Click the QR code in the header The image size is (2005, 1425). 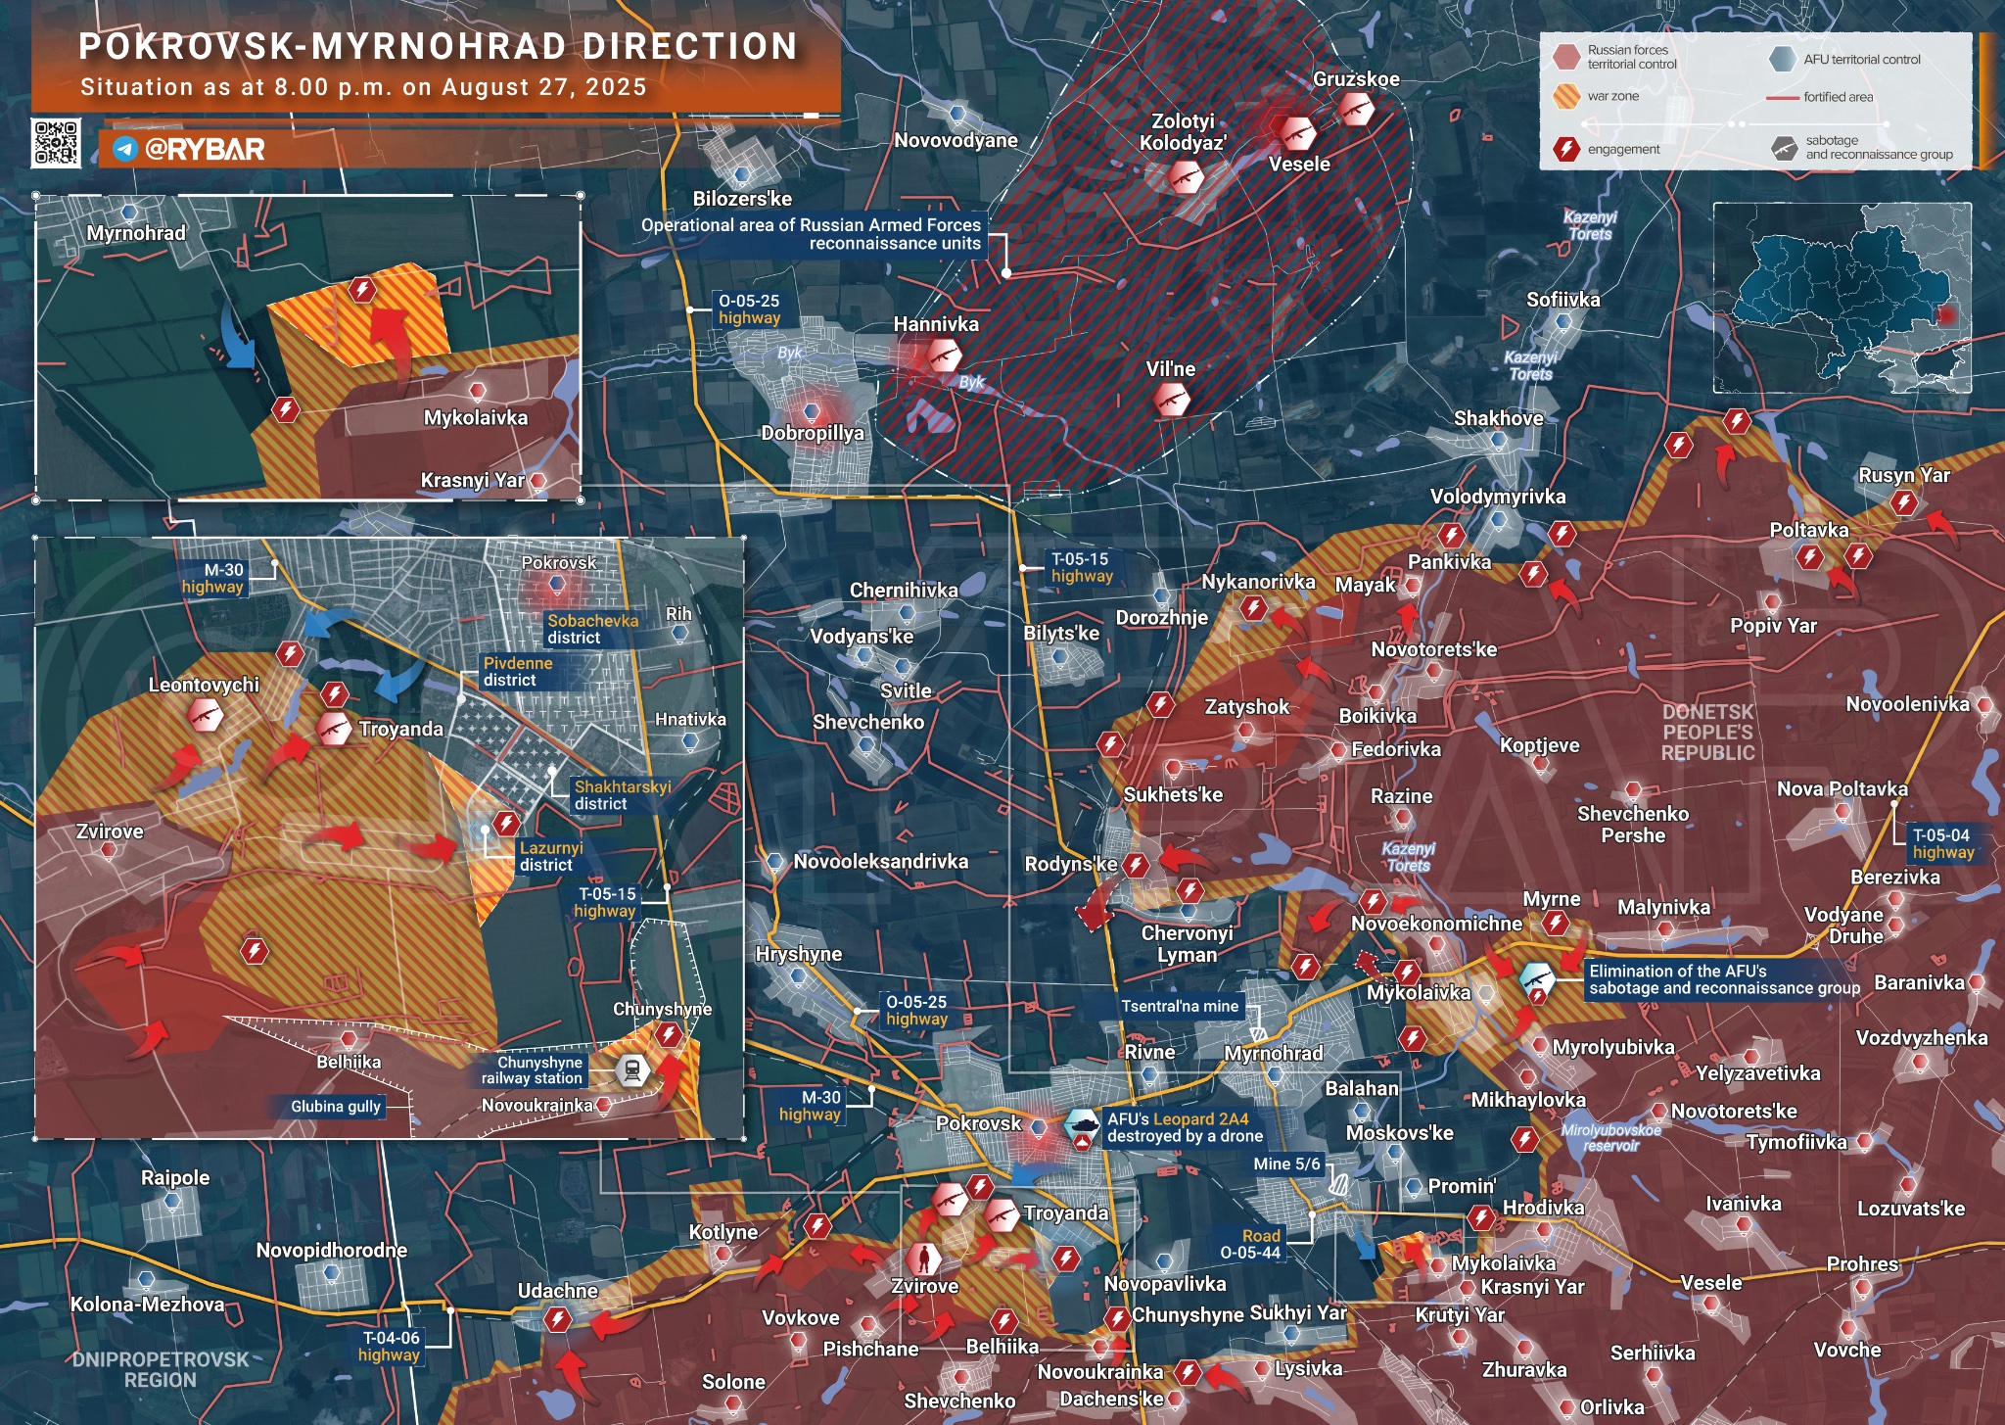pos(56,144)
